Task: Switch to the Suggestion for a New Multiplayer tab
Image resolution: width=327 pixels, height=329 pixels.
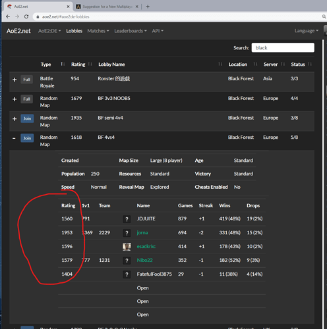Action: coord(107,7)
